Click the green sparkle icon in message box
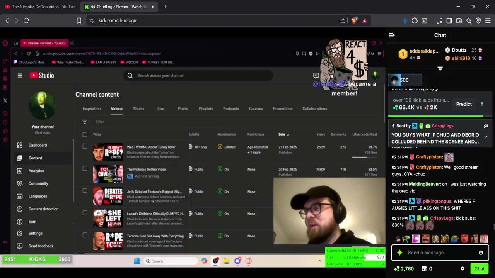The height and width of the screenshot is (278, 495). point(399,253)
